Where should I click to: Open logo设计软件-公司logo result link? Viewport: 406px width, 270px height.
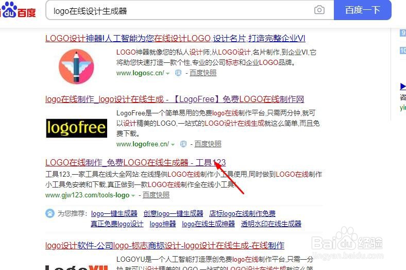(165, 245)
